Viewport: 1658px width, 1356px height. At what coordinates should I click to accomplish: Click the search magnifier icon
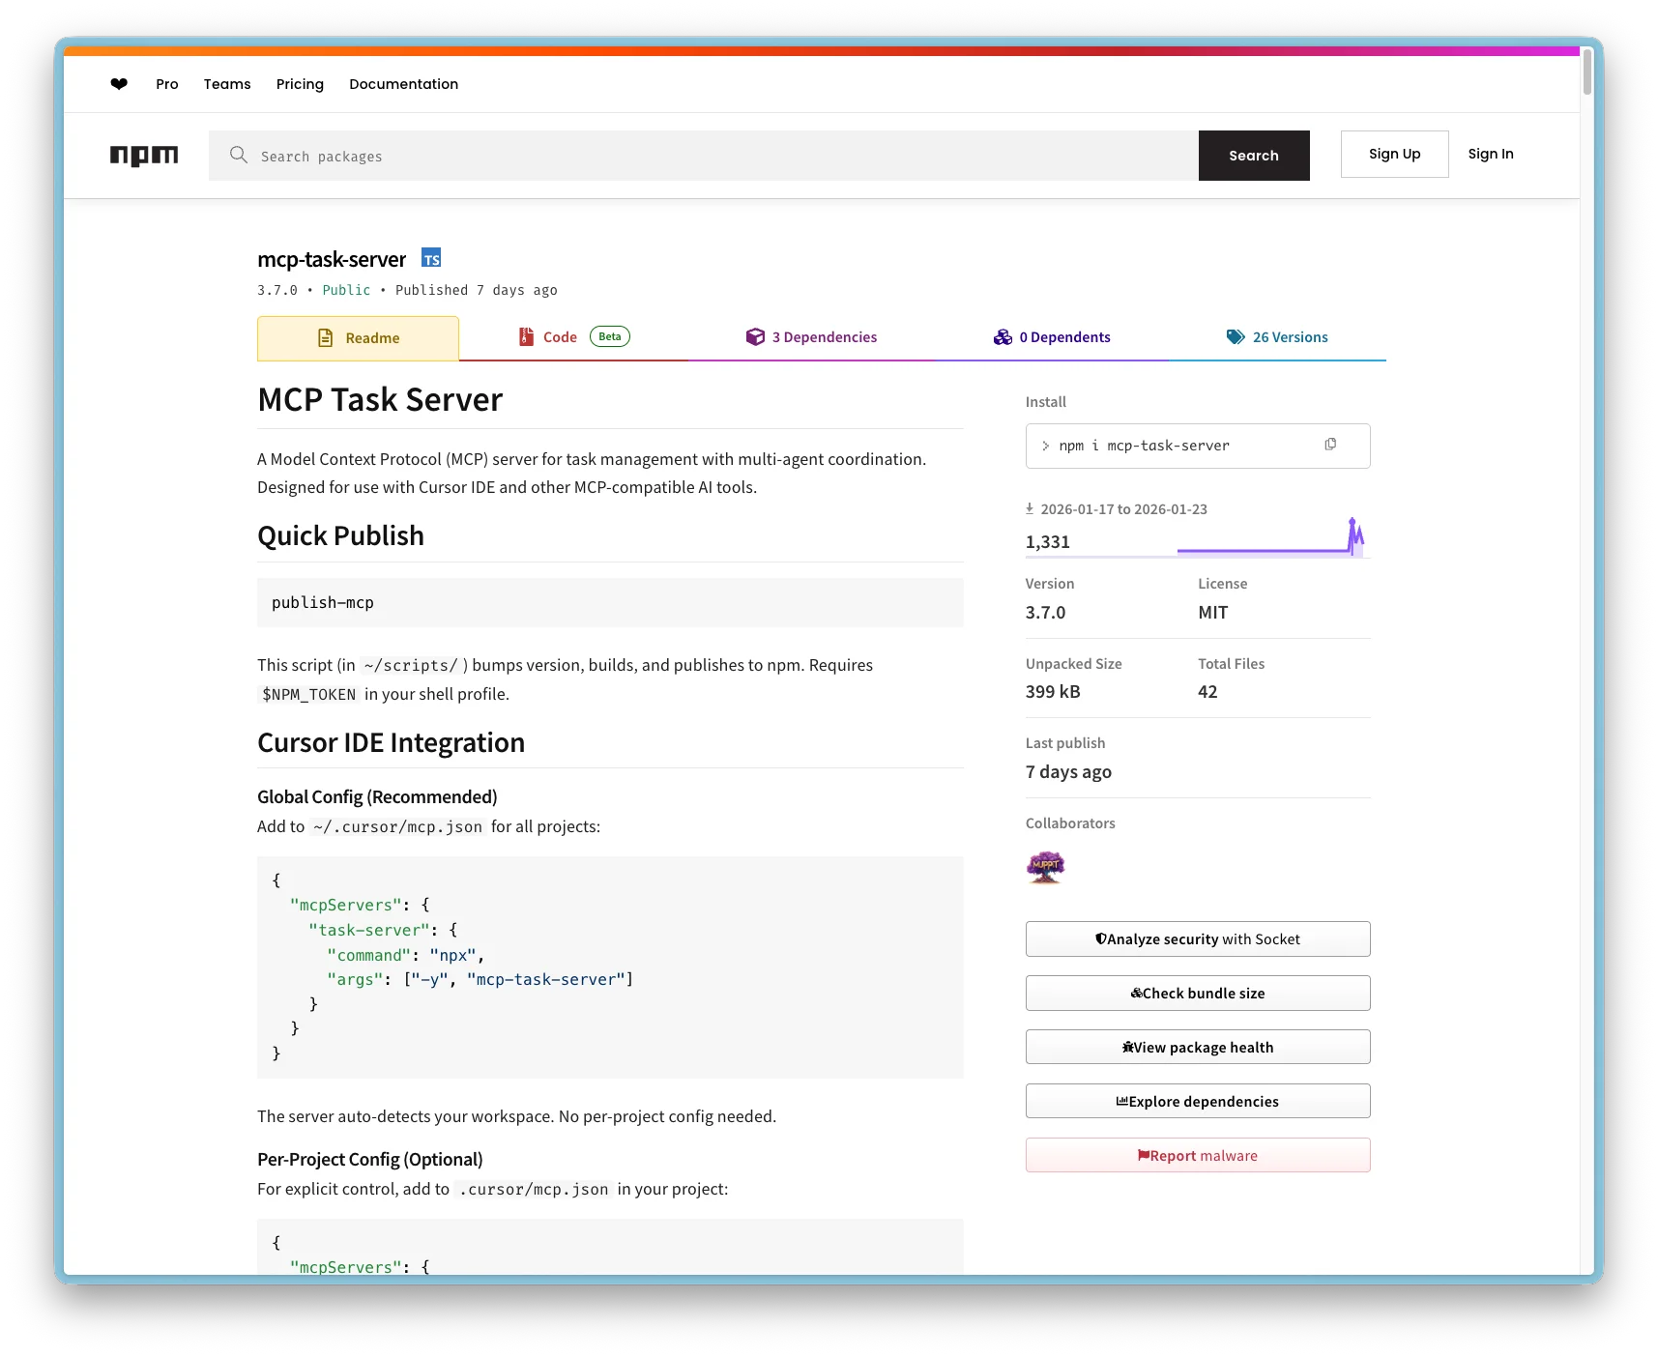[238, 156]
